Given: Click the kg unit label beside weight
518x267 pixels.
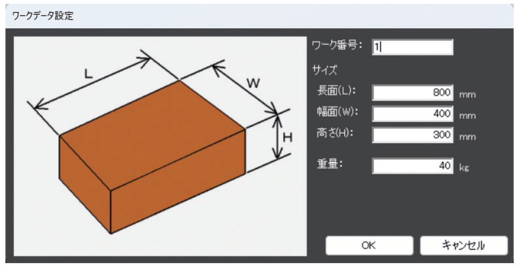Looking at the screenshot, I should [464, 167].
